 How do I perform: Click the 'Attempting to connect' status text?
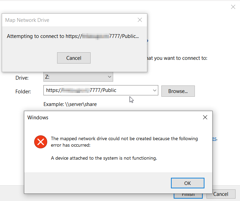pyautogui.click(x=73, y=36)
